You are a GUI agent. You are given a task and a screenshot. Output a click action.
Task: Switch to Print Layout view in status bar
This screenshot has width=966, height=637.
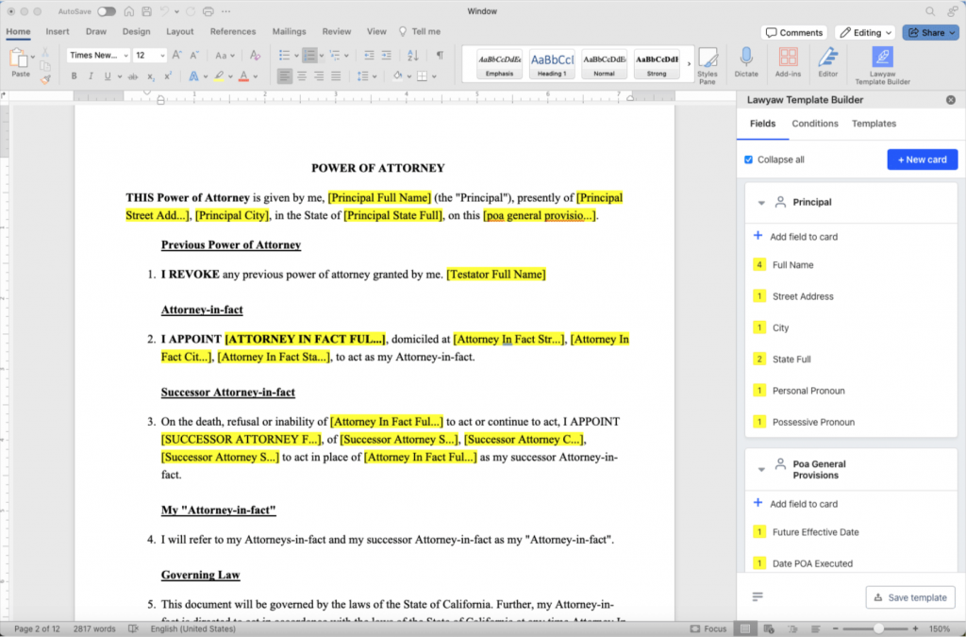(745, 629)
